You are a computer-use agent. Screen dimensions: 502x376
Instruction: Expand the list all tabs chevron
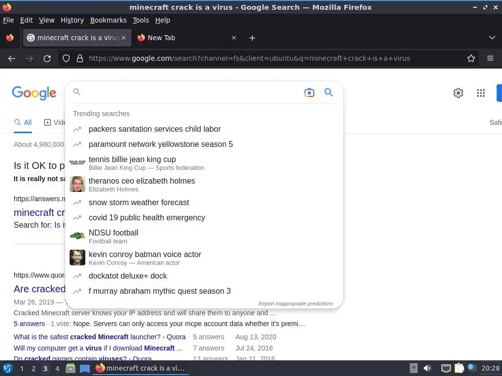coord(492,38)
